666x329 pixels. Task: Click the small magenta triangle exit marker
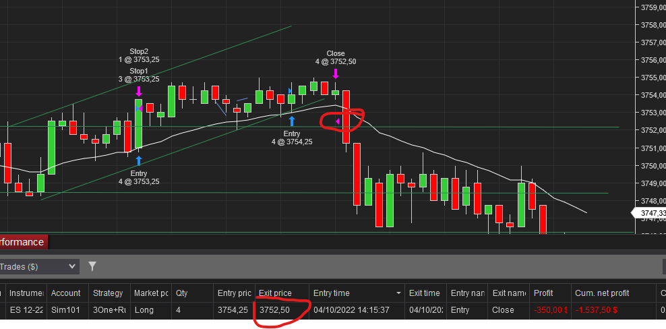tap(337, 122)
